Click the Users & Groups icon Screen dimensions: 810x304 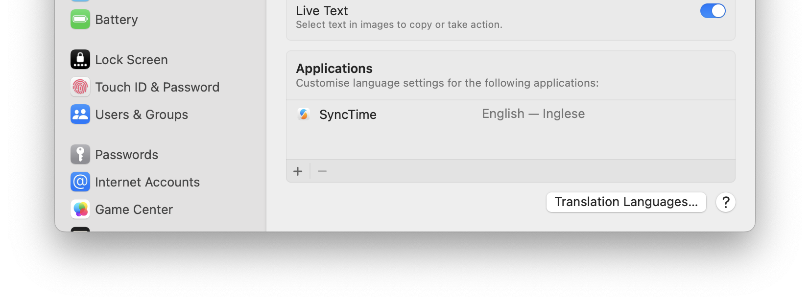(x=80, y=115)
